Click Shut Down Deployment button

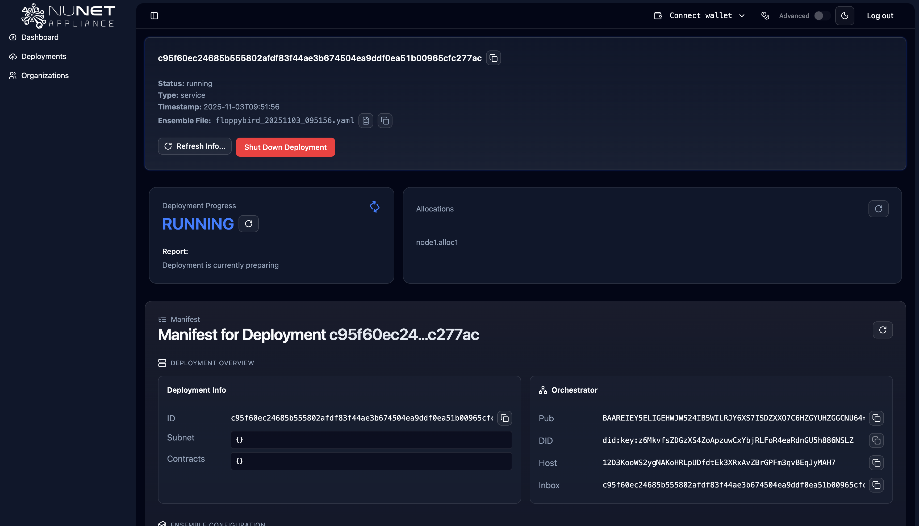point(285,147)
